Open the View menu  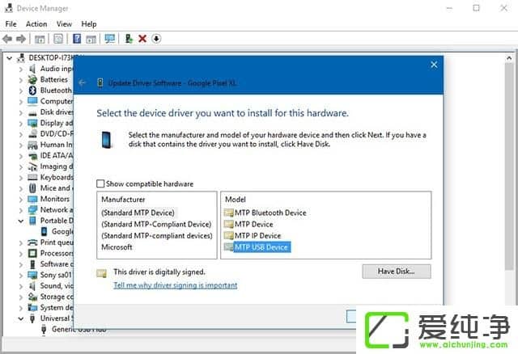(x=64, y=24)
